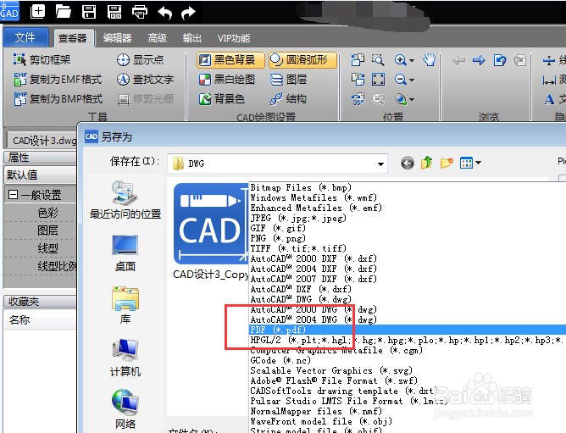Image resolution: width=566 pixels, height=433 pixels.
Task: Choose AutoCAD 2007 DXF file type
Action: click(408, 279)
